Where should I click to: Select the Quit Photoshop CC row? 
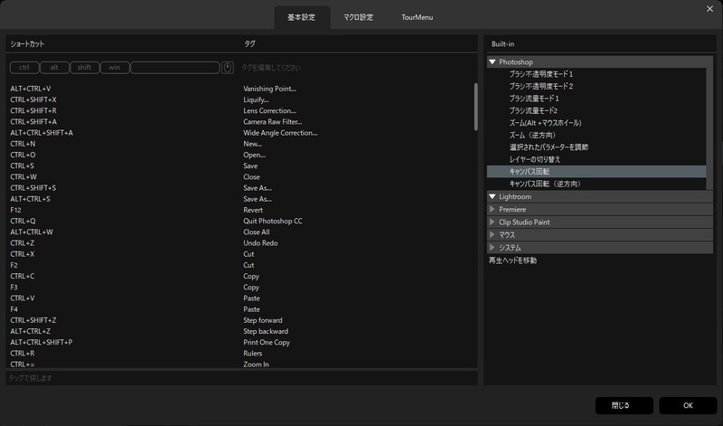[239, 221]
